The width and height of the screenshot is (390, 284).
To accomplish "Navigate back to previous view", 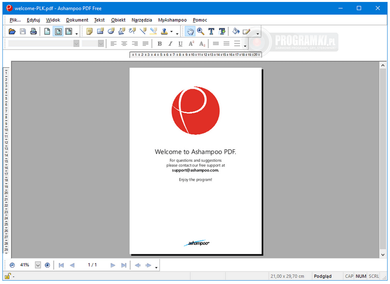I will [137, 265].
